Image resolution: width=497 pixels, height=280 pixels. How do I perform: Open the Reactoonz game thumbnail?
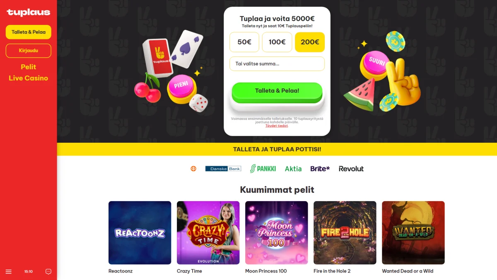pyautogui.click(x=140, y=233)
